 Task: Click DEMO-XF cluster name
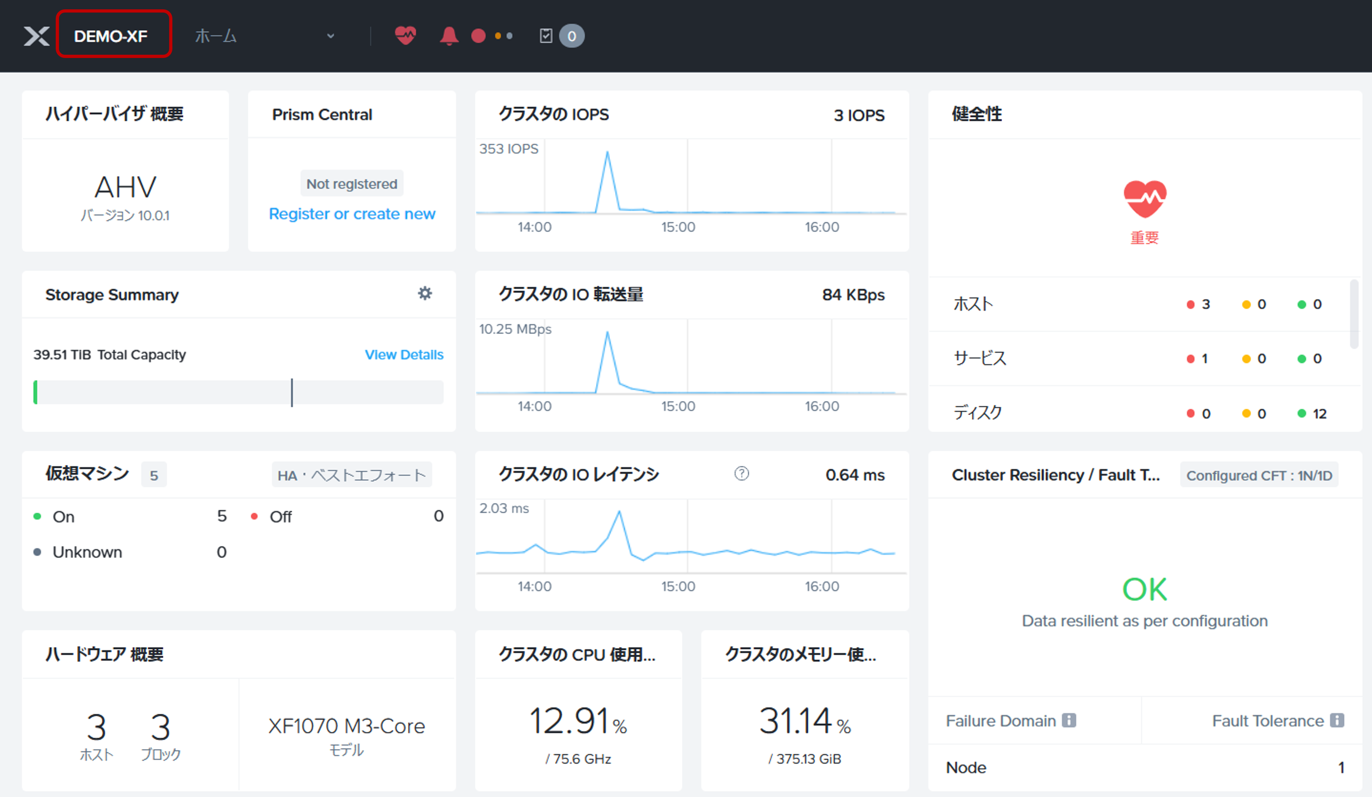click(x=111, y=36)
